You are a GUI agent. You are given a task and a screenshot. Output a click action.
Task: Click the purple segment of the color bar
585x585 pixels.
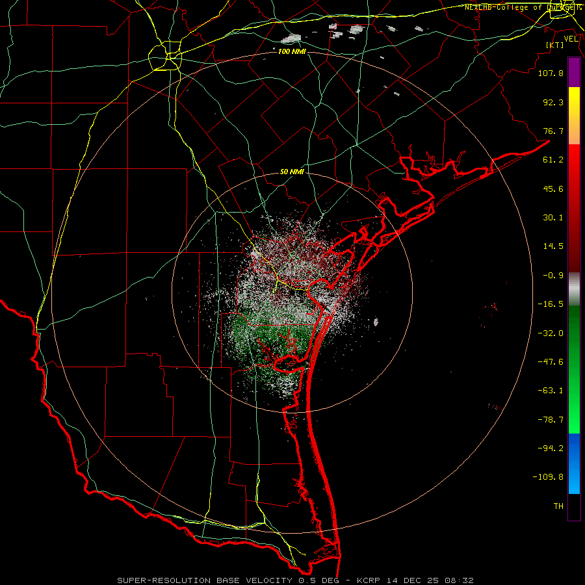point(574,73)
